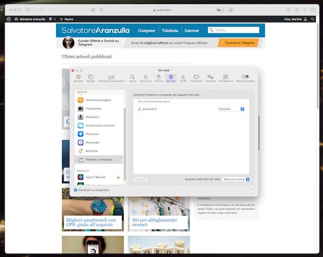
Task: Open Ciao, Martina account menu
Action: click(295, 19)
